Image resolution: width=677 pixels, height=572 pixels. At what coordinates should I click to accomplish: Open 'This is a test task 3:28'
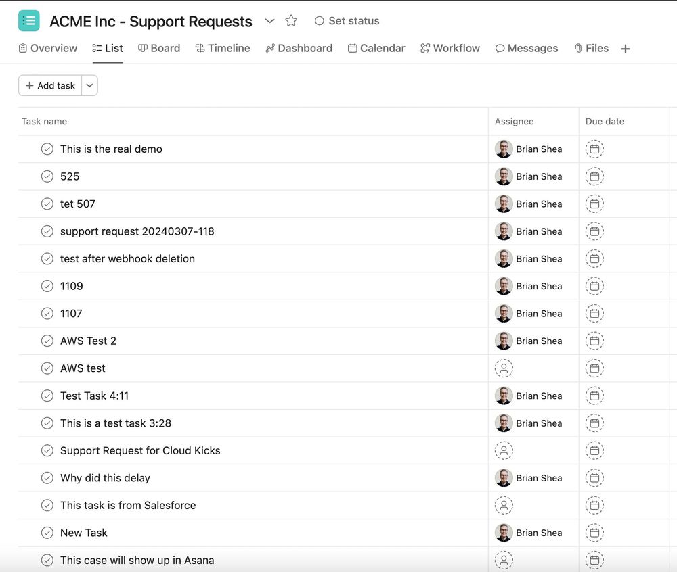pos(116,423)
